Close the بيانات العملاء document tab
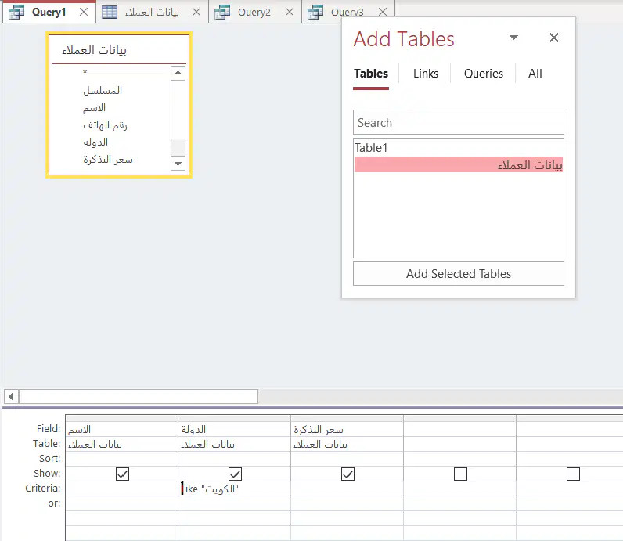The height and width of the screenshot is (541, 623). coord(196,12)
